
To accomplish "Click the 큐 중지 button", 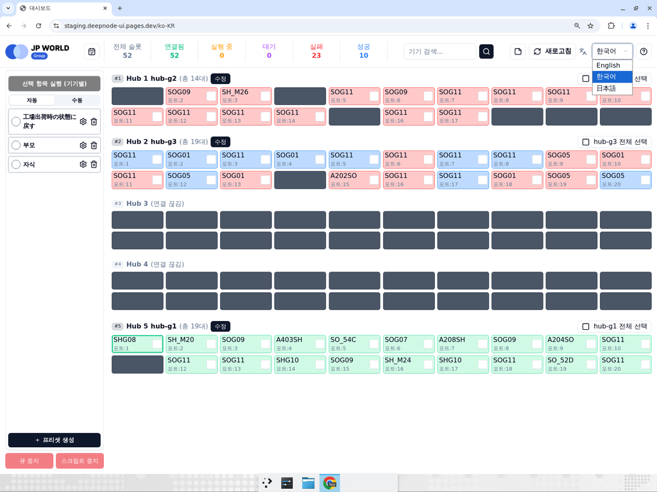I will pos(30,461).
